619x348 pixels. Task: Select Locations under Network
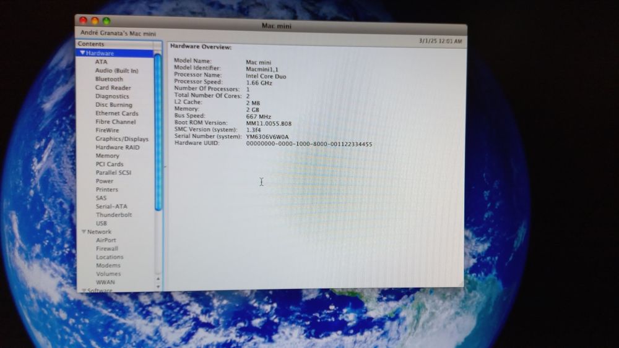point(110,257)
